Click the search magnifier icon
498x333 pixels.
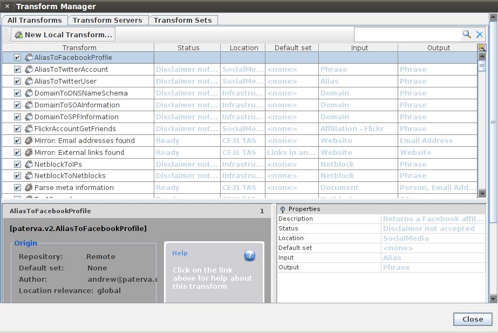coord(467,35)
